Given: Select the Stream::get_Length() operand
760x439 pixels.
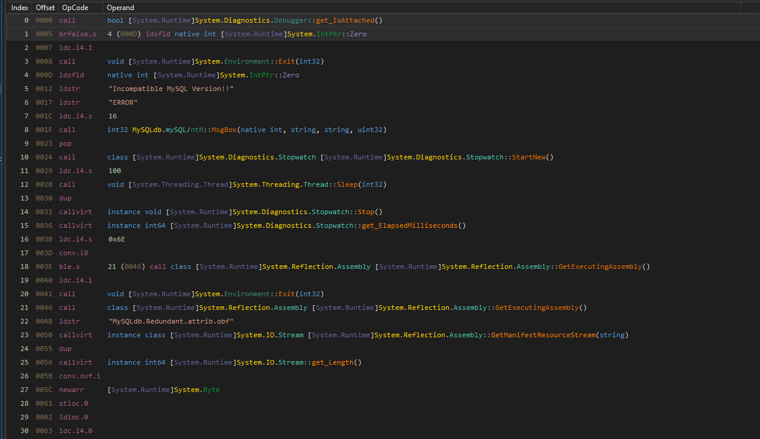Looking at the screenshot, I should click(x=234, y=362).
